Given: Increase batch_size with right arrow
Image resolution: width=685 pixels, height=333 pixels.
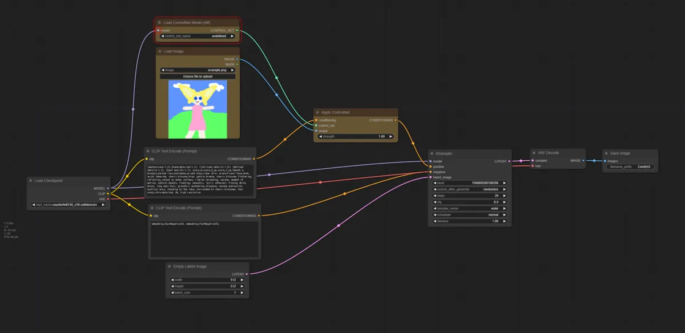Looking at the screenshot, I should [x=242, y=293].
